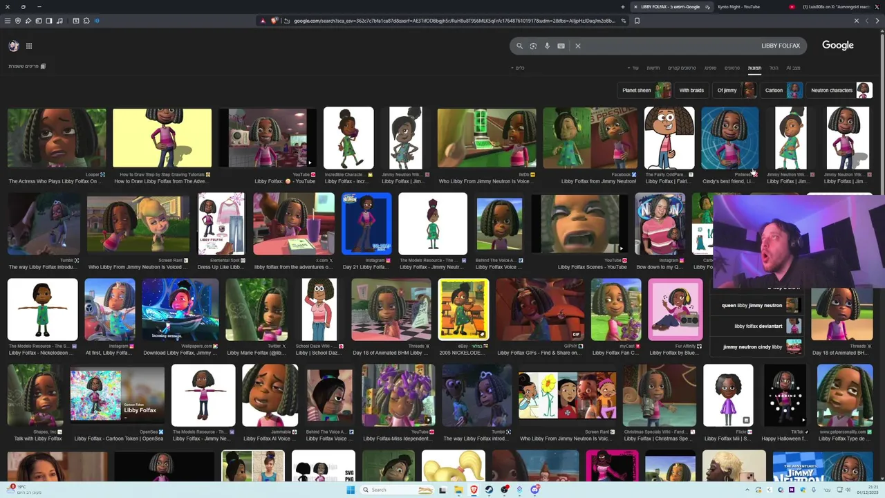Open the 2005 NICKELODEON eBay image
This screenshot has height=498, width=885.
pyautogui.click(x=463, y=309)
